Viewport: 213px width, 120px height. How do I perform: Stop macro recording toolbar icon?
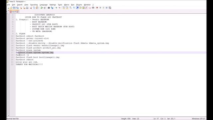pos(100,8)
